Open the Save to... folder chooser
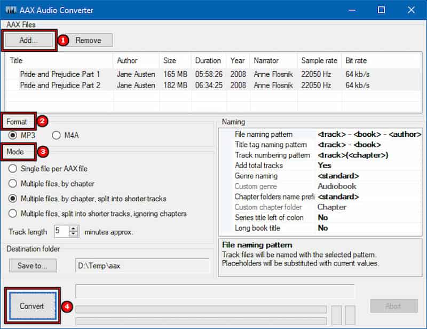Viewport: 427px width, 329px height. (33, 265)
